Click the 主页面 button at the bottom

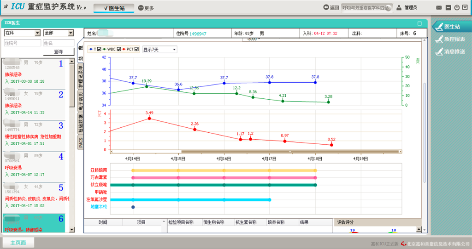18,243
